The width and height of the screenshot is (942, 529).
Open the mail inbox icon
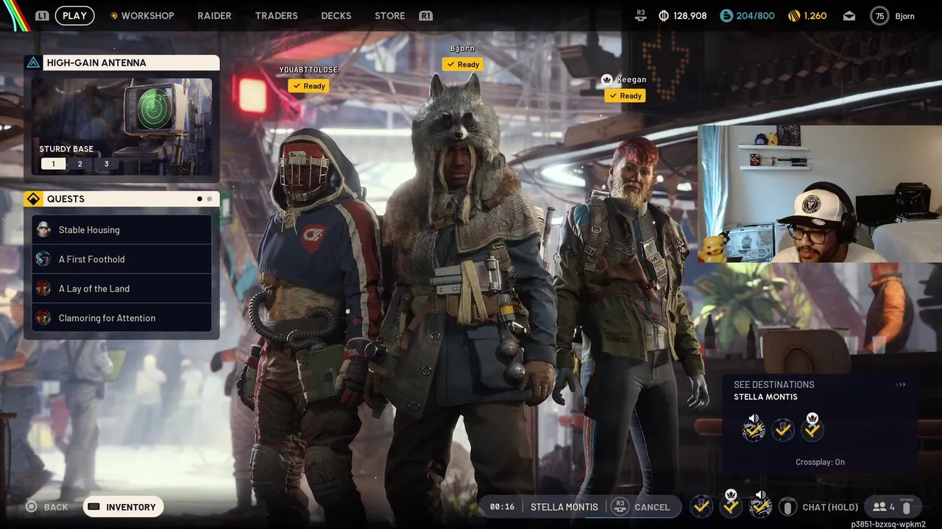tap(849, 15)
